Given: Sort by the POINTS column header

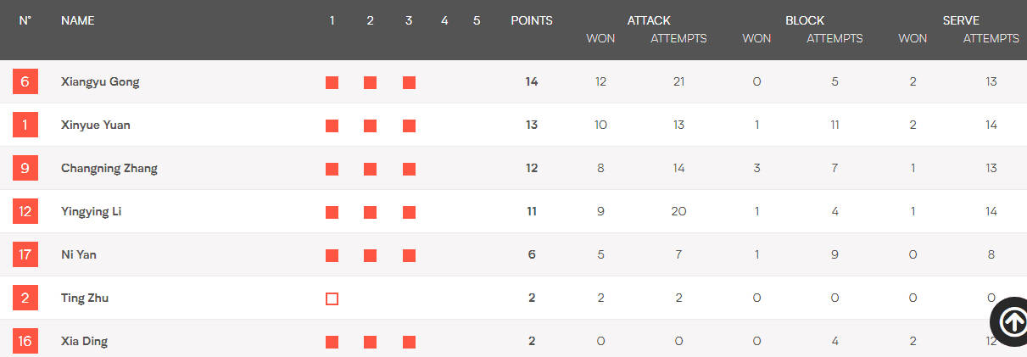Looking at the screenshot, I should [x=532, y=21].
